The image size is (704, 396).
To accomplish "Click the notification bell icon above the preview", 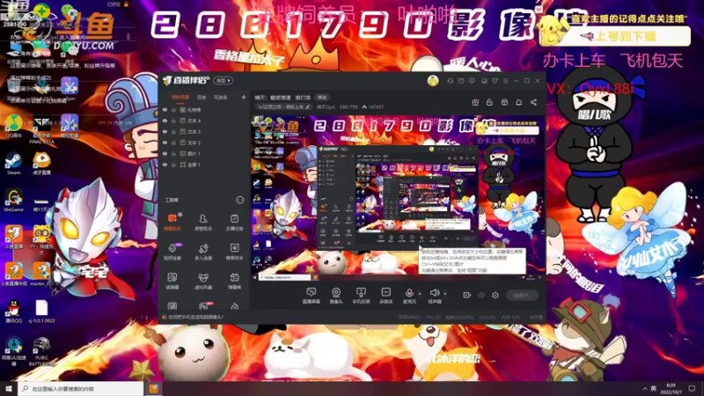I will pyautogui.click(x=518, y=102).
